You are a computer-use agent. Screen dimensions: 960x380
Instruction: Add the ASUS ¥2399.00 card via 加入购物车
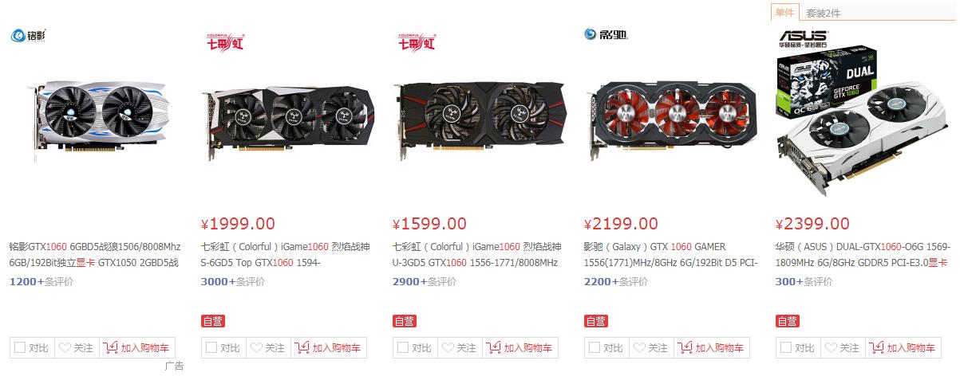(x=903, y=348)
